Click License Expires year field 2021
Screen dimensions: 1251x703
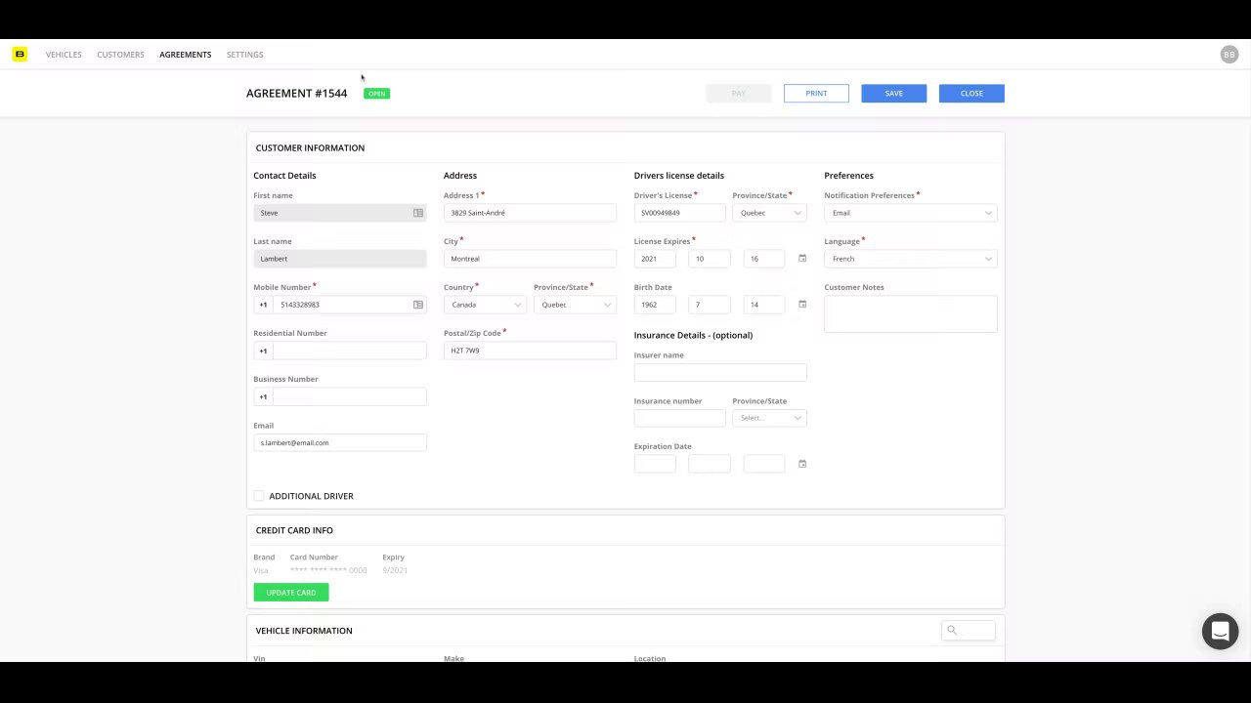655,259
